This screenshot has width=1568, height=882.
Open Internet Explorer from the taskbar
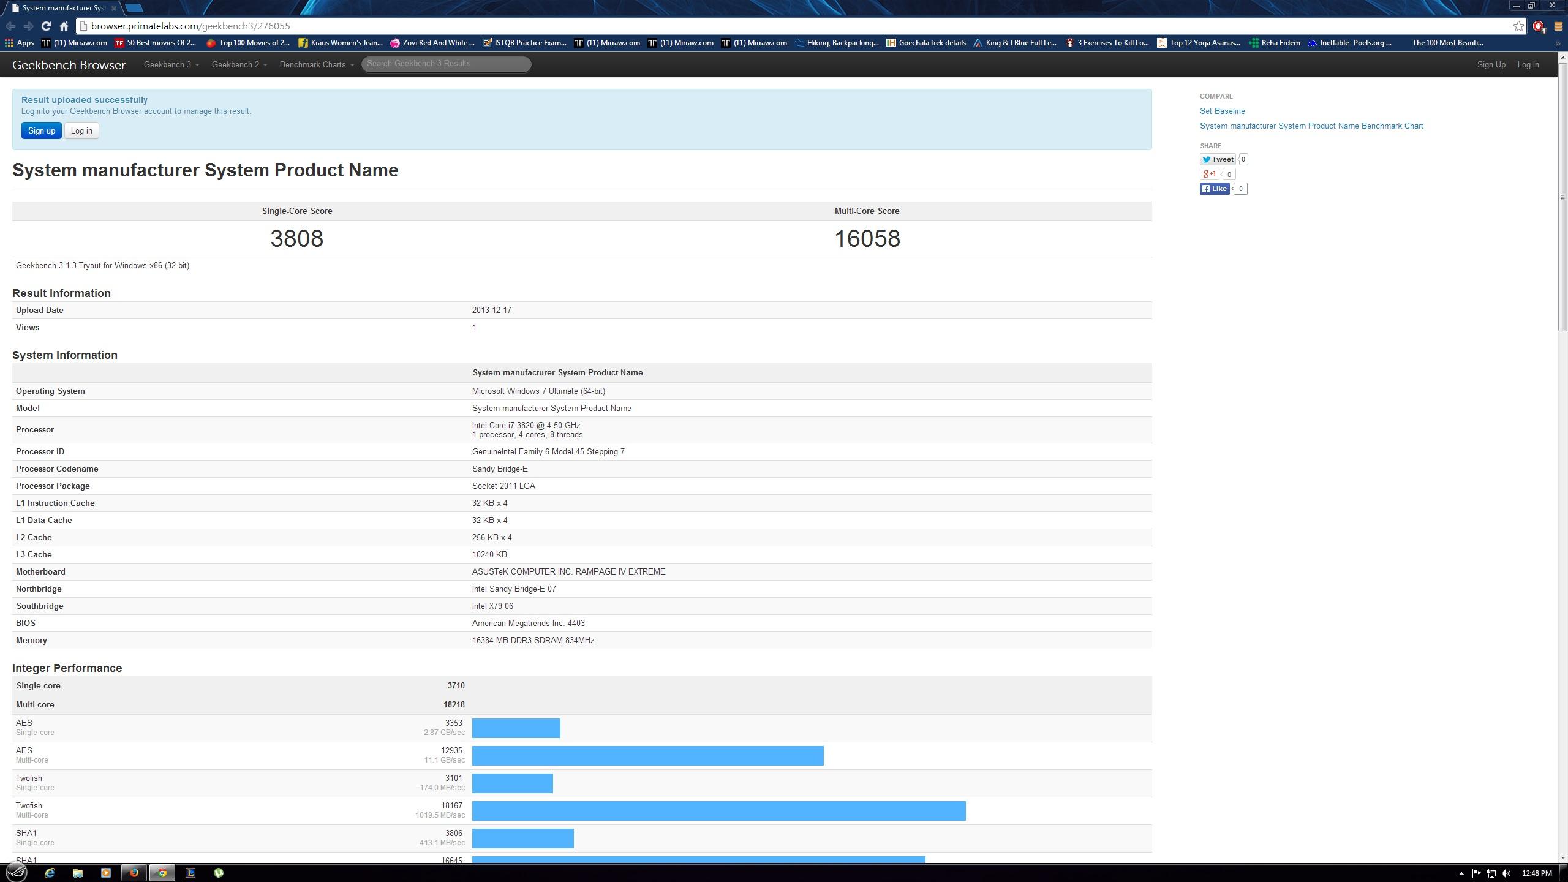(x=49, y=873)
